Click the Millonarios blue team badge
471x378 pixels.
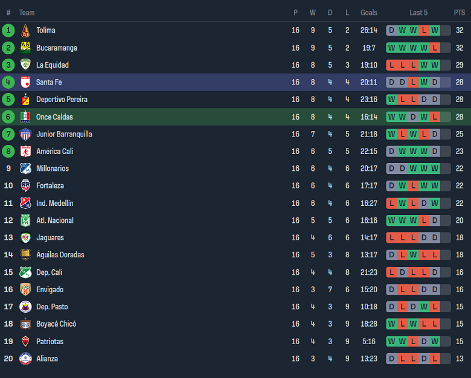click(x=25, y=168)
